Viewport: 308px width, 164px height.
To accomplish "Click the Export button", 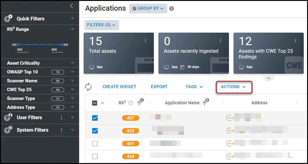I will 159,87.
